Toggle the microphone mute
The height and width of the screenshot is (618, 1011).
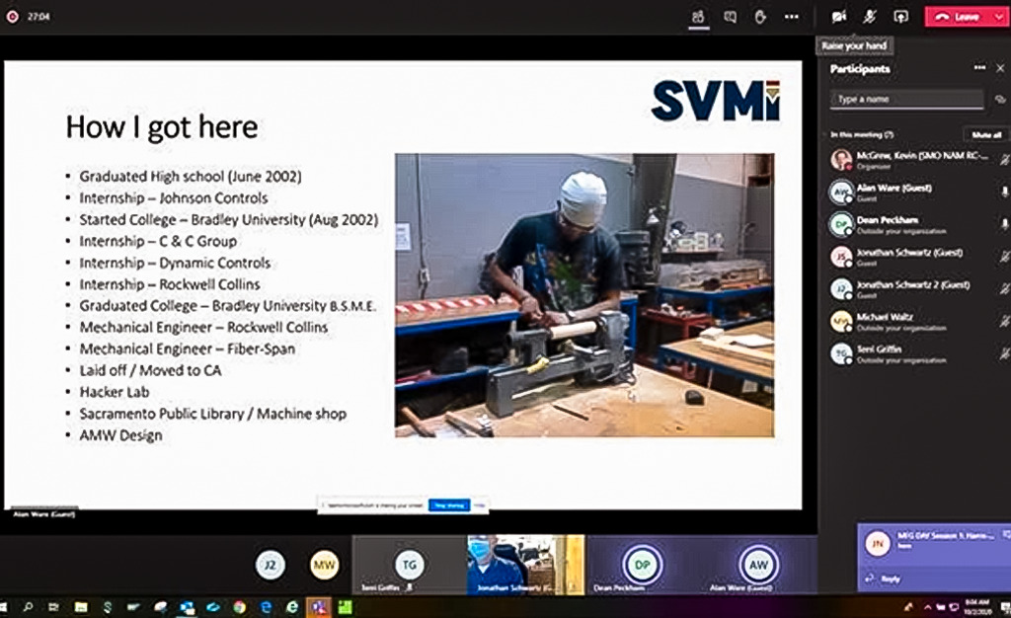pyautogui.click(x=870, y=17)
